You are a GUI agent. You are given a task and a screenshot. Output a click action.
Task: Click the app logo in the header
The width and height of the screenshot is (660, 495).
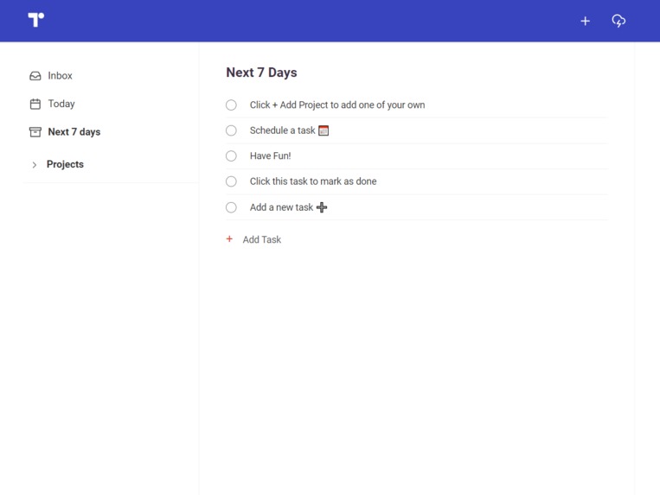pyautogui.click(x=35, y=20)
